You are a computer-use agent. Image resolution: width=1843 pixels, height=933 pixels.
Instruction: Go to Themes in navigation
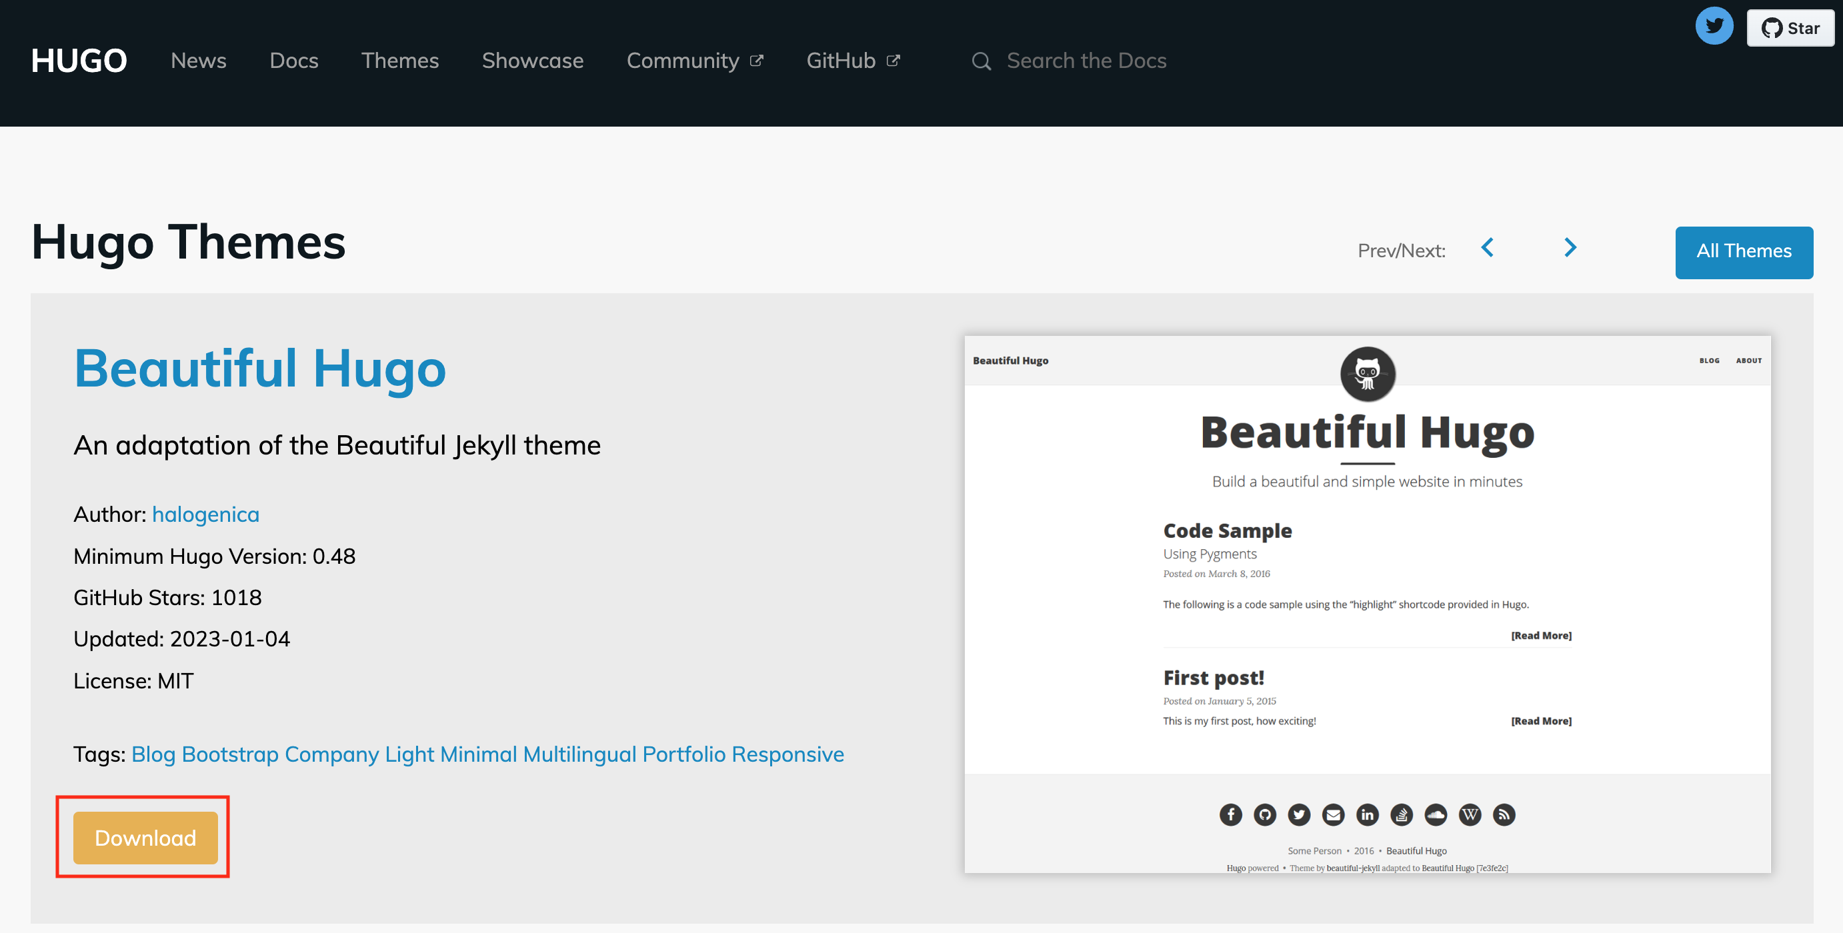coord(400,61)
